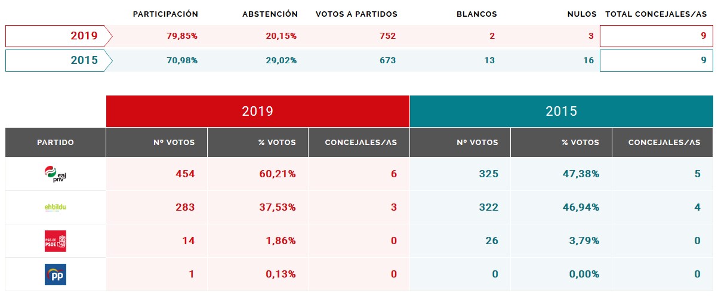Click the ABSTENCIÓN heading
Viewport: 718px width, 296px height.
[270, 14]
